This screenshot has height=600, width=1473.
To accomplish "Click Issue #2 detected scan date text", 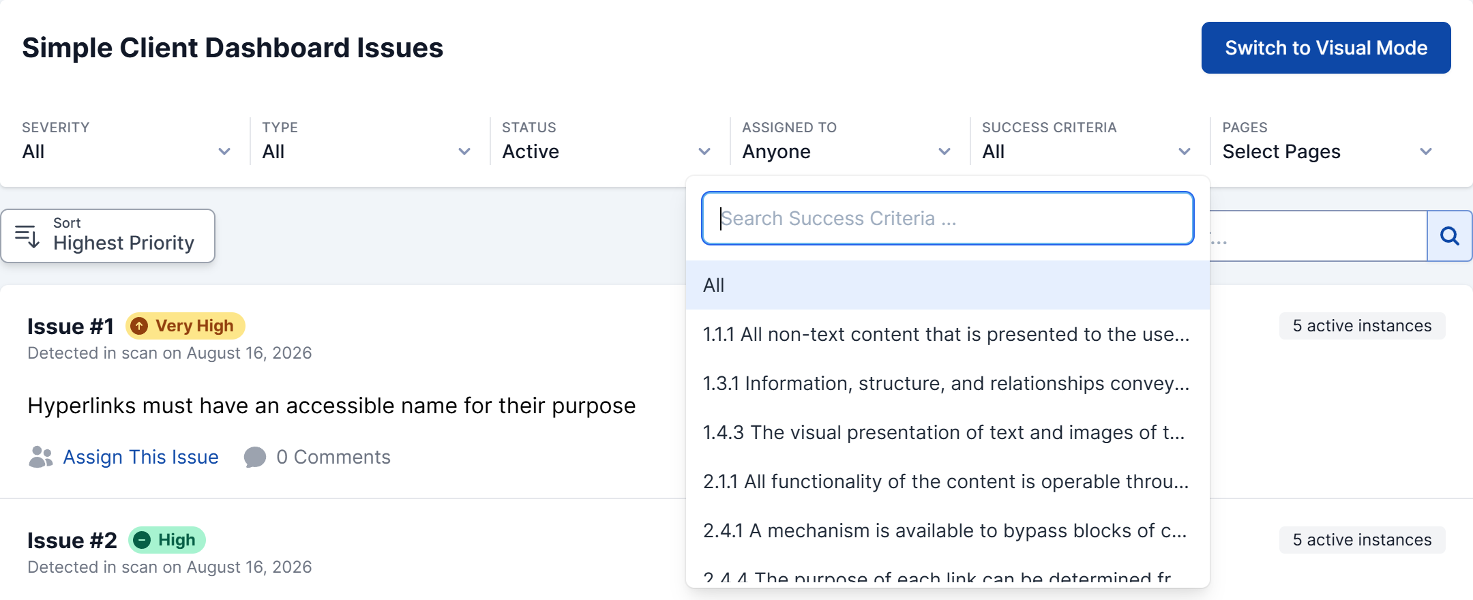I will point(170,567).
